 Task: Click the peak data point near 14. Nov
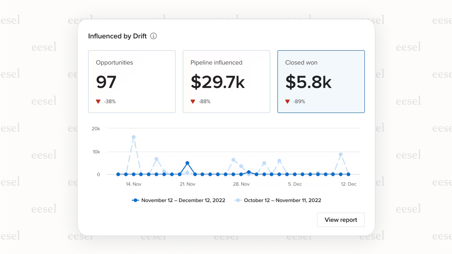[x=133, y=137]
